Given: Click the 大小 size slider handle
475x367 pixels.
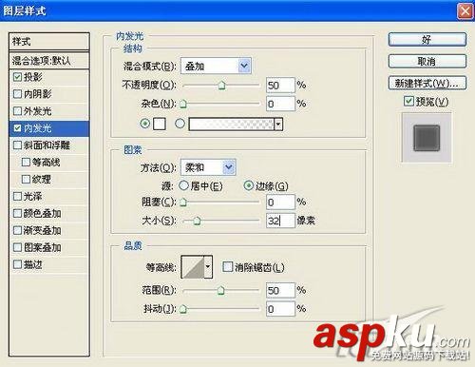Looking at the screenshot, I should [x=197, y=221].
